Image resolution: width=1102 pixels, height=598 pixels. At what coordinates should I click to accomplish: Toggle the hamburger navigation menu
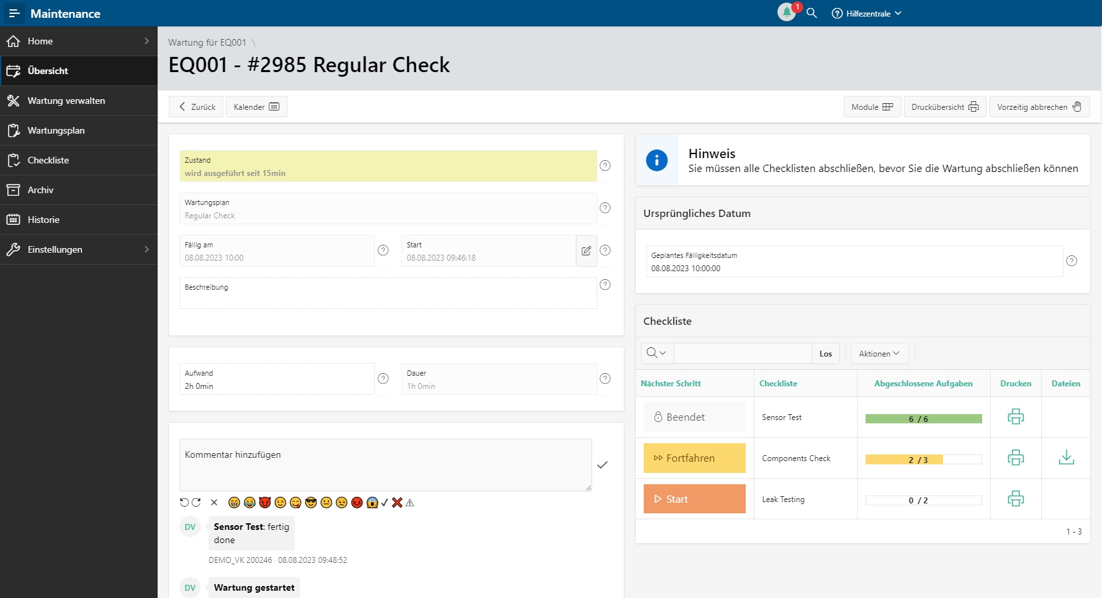pyautogui.click(x=14, y=13)
